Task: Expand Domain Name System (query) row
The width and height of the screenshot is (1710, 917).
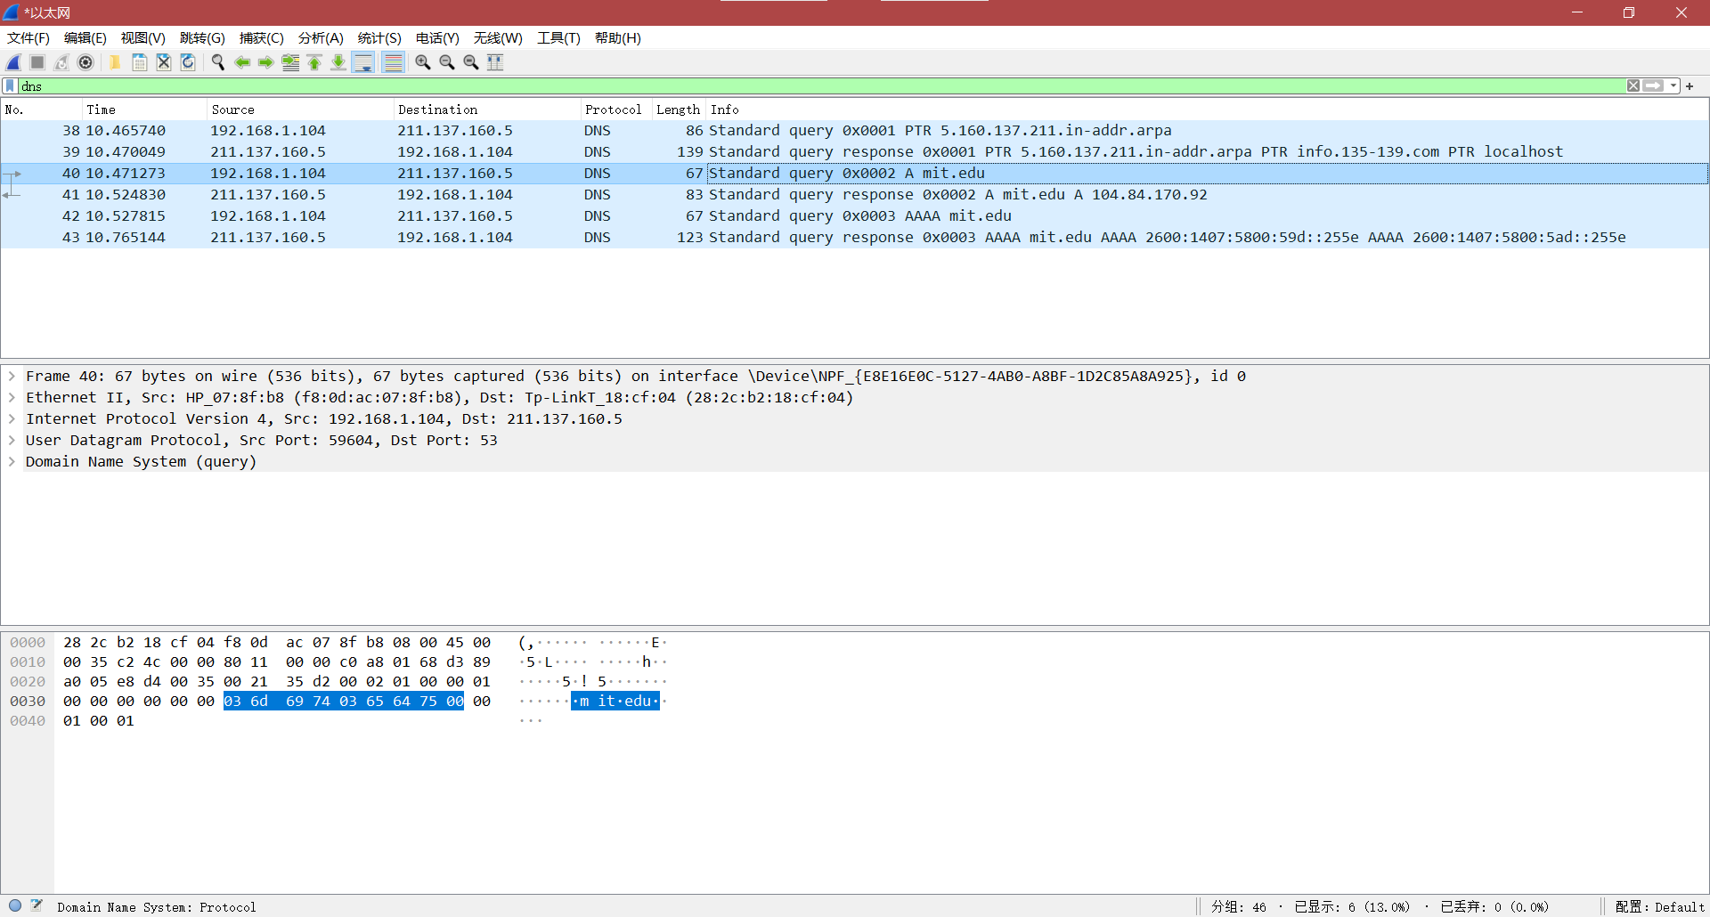Action: point(12,462)
